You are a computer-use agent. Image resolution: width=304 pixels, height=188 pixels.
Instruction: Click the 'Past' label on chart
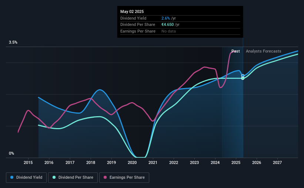point(235,51)
